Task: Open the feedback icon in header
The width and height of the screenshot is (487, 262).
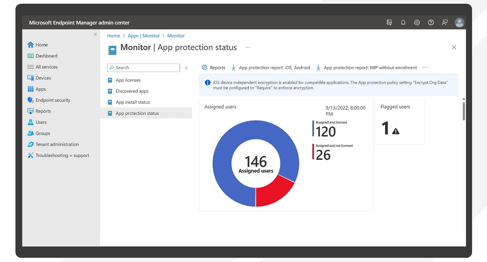Action: tap(445, 23)
